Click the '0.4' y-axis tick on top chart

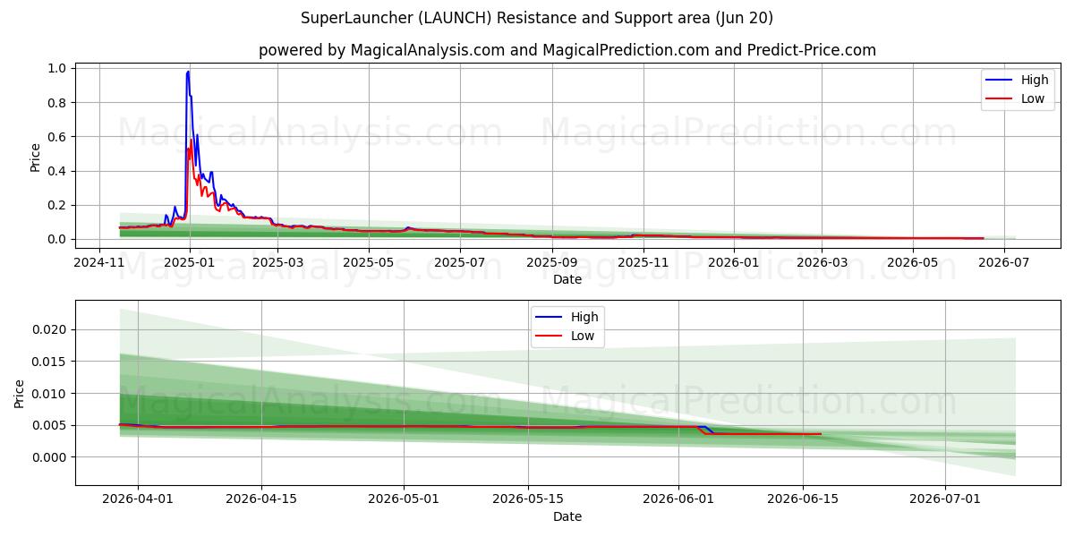(x=56, y=171)
